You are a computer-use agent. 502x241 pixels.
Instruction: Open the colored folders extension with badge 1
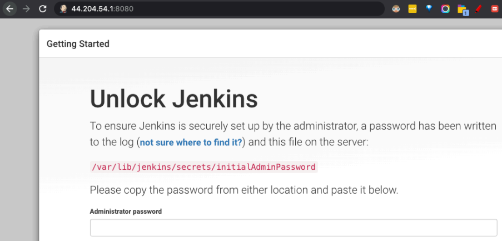[463, 9]
